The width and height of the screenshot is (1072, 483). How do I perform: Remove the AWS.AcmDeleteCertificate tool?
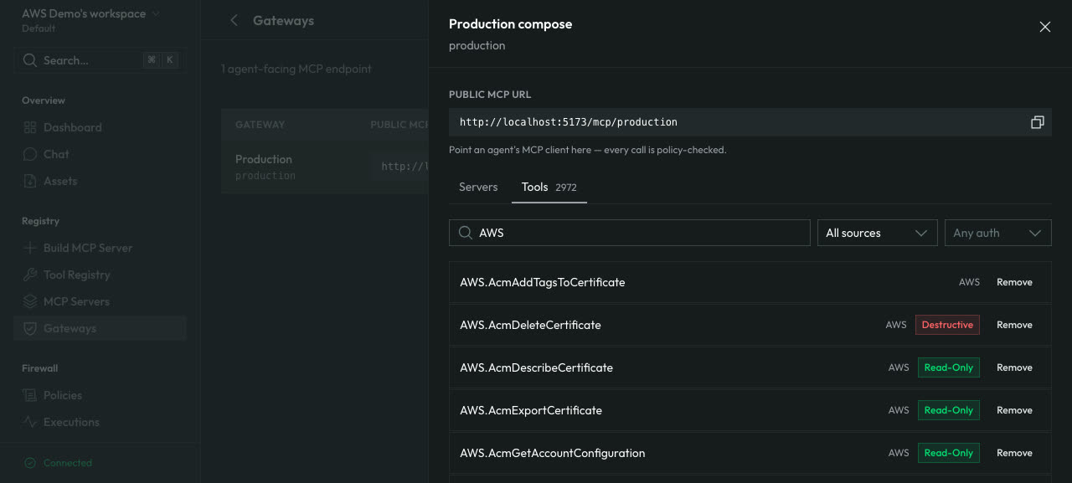(1014, 325)
